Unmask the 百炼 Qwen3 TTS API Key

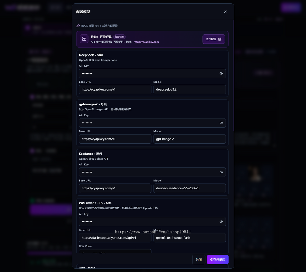(x=221, y=222)
